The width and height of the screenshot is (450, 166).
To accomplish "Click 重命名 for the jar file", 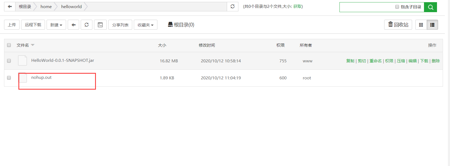I will point(375,61).
